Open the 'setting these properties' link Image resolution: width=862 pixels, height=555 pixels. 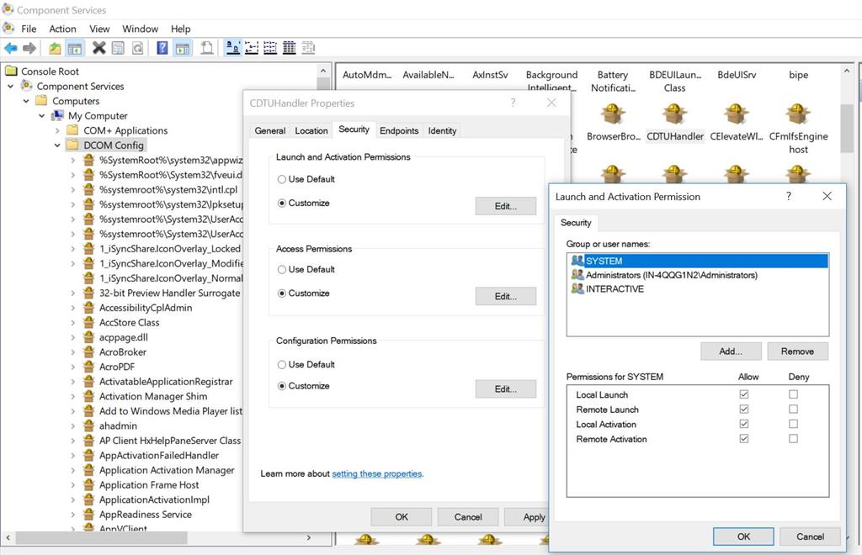377,473
